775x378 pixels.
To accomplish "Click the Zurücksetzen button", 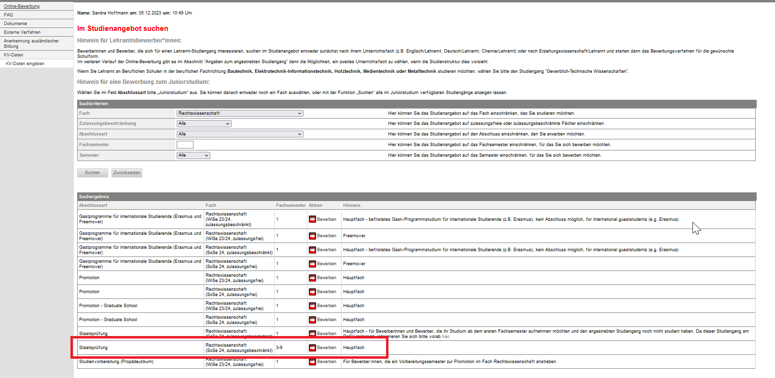I will [127, 173].
